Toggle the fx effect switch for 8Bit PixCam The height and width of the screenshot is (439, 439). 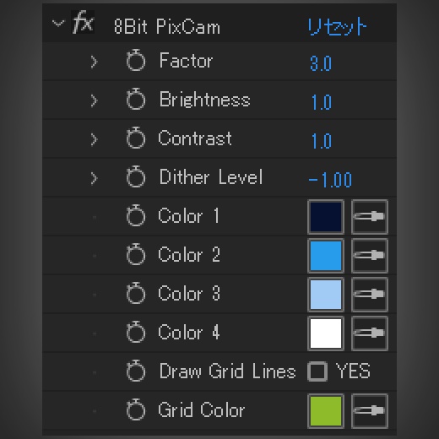tap(83, 23)
